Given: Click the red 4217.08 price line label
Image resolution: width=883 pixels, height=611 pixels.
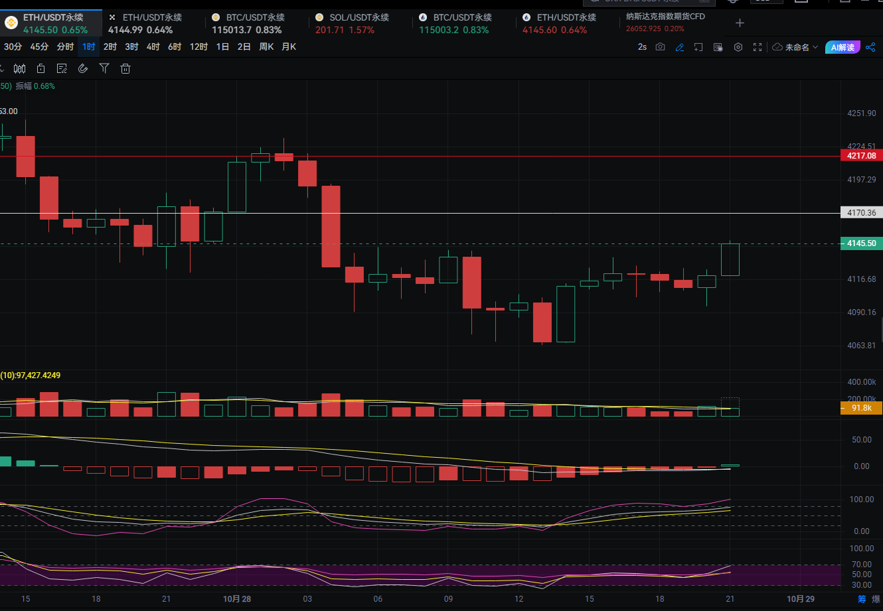Looking at the screenshot, I should (x=861, y=155).
